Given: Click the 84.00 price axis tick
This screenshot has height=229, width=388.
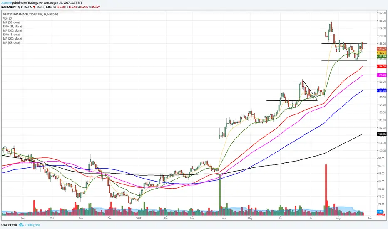Looking at the screenshot, I should 382,181.
